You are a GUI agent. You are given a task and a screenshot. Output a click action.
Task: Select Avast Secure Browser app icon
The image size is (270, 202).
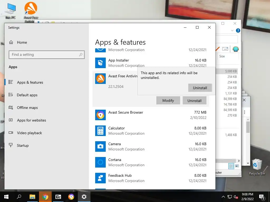coord(100,115)
